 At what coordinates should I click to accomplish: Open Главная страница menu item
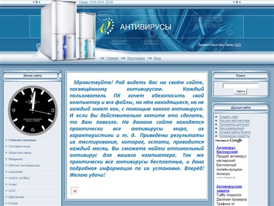point(22,140)
